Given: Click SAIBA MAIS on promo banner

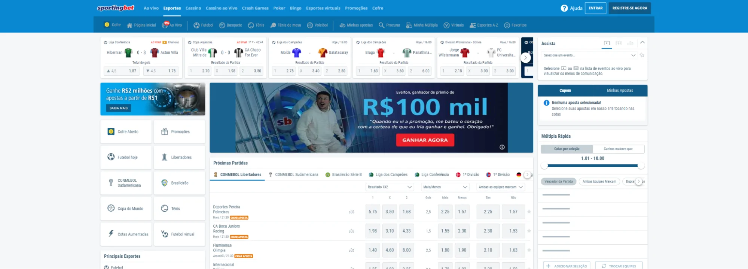Looking at the screenshot, I should coord(119,108).
